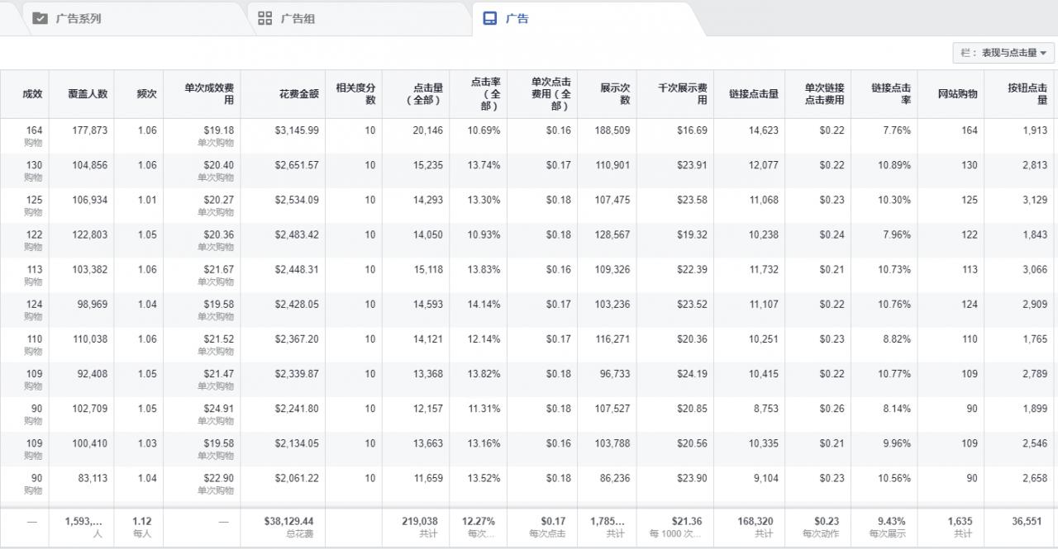1058x549 pixels.
Task: Select the CPM value $24.19
Action: [x=692, y=373]
